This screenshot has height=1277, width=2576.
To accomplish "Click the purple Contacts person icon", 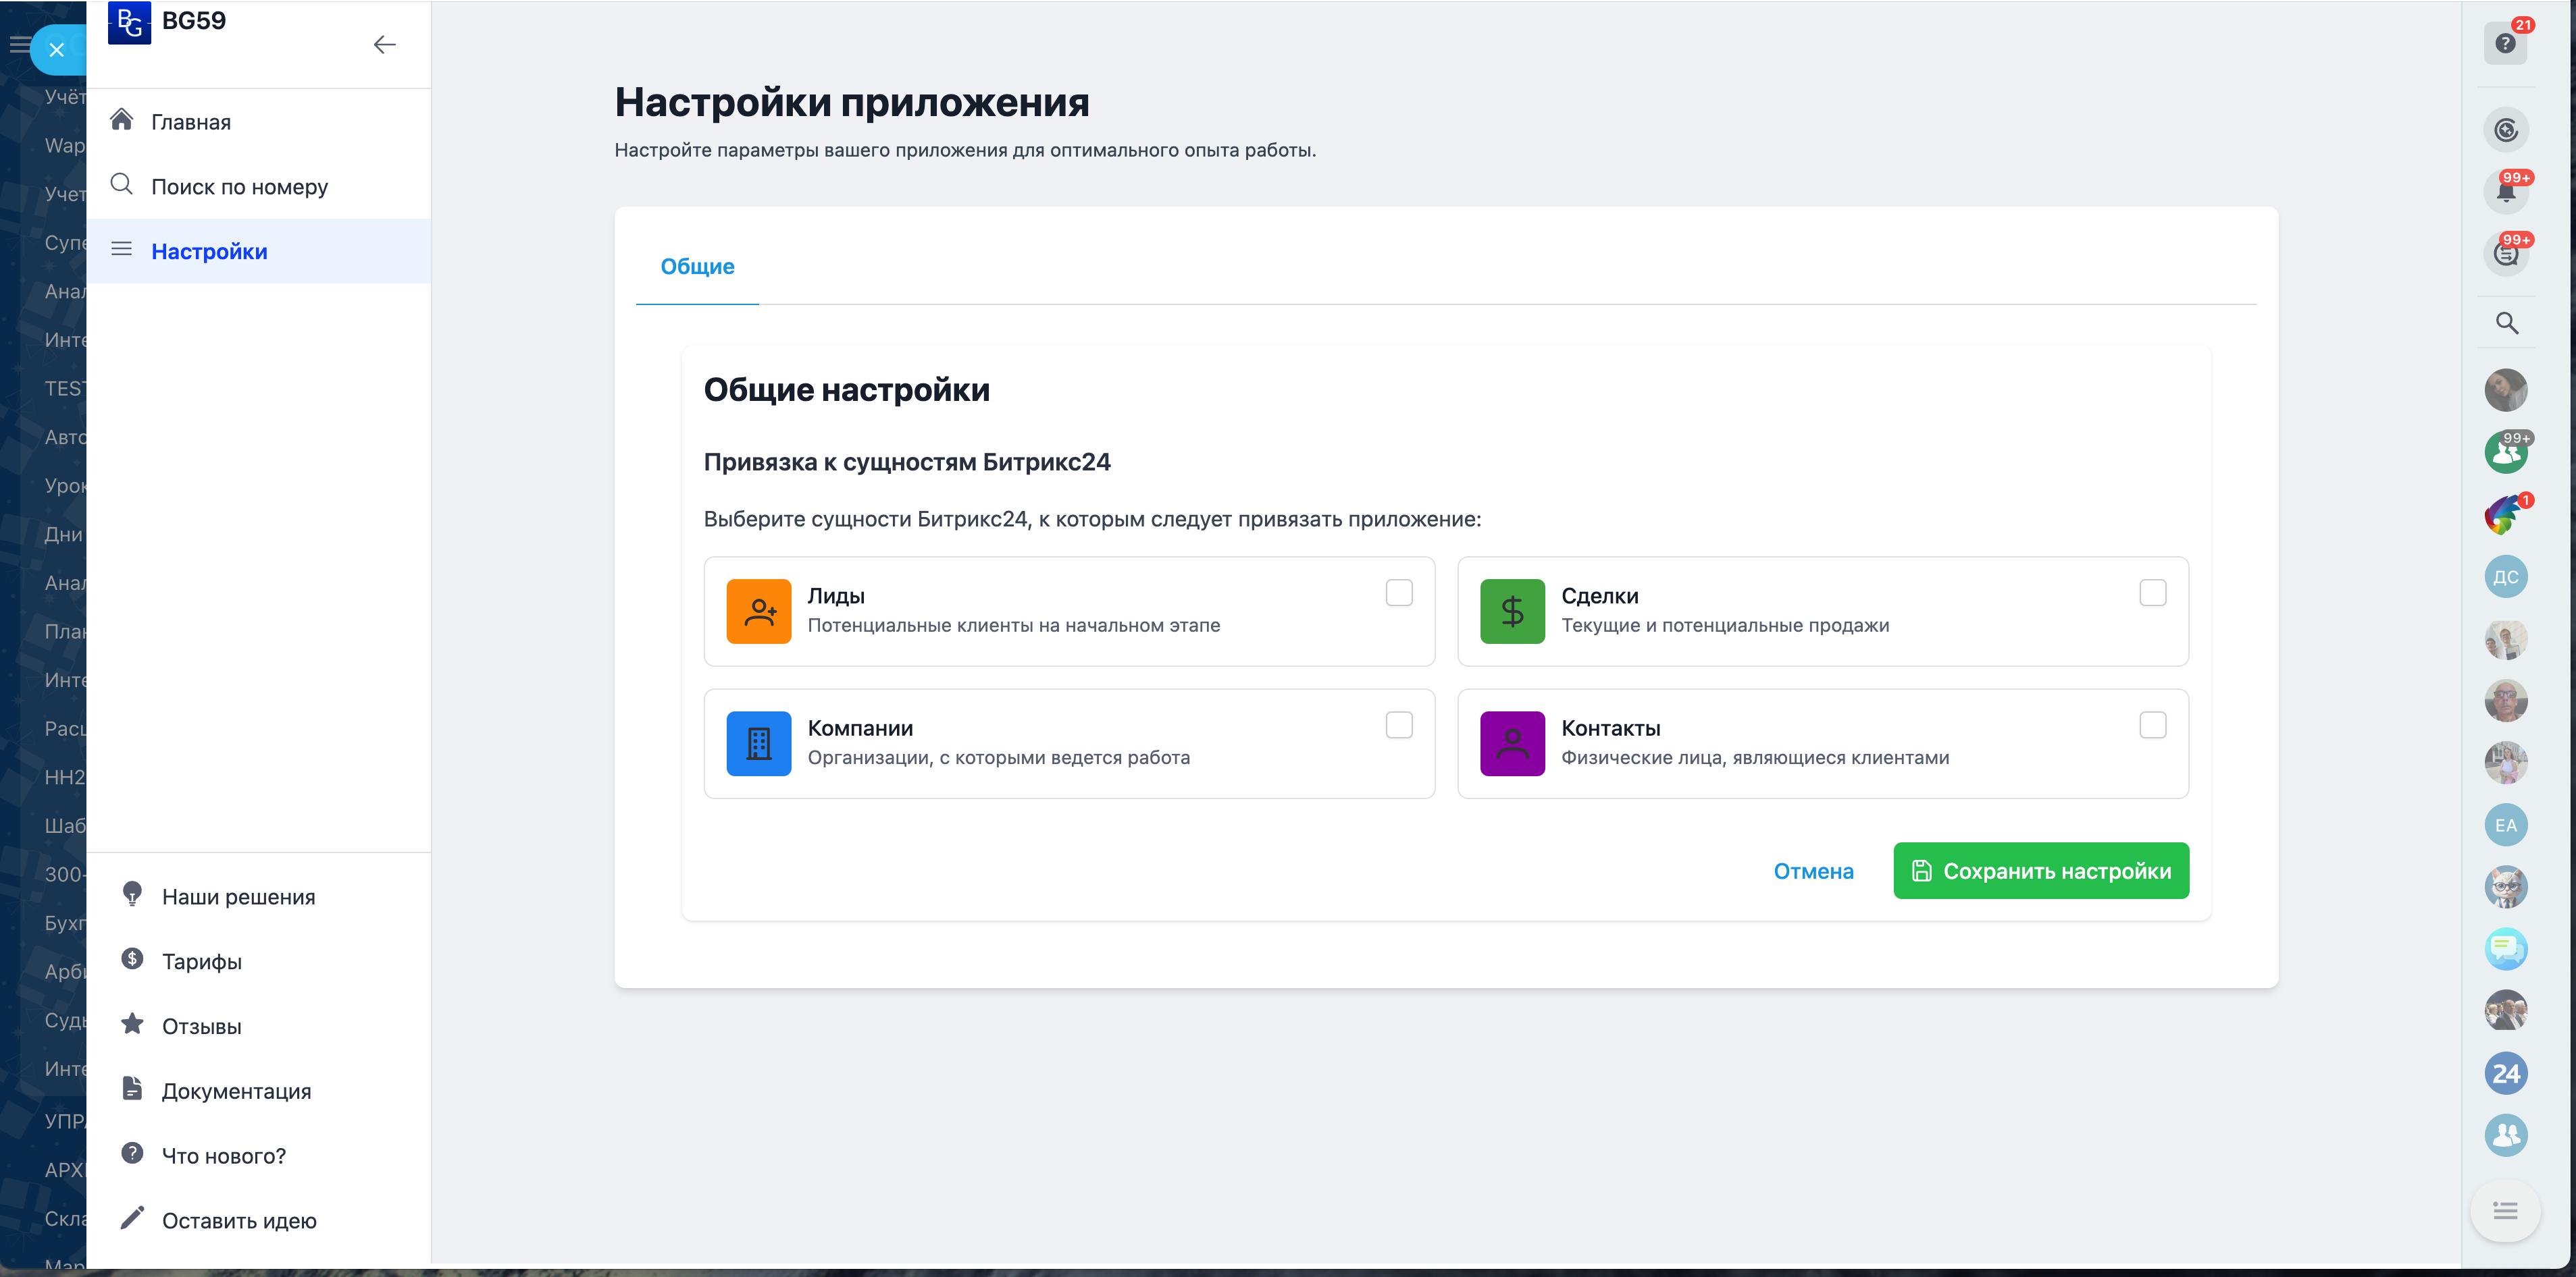I will 1512,743.
